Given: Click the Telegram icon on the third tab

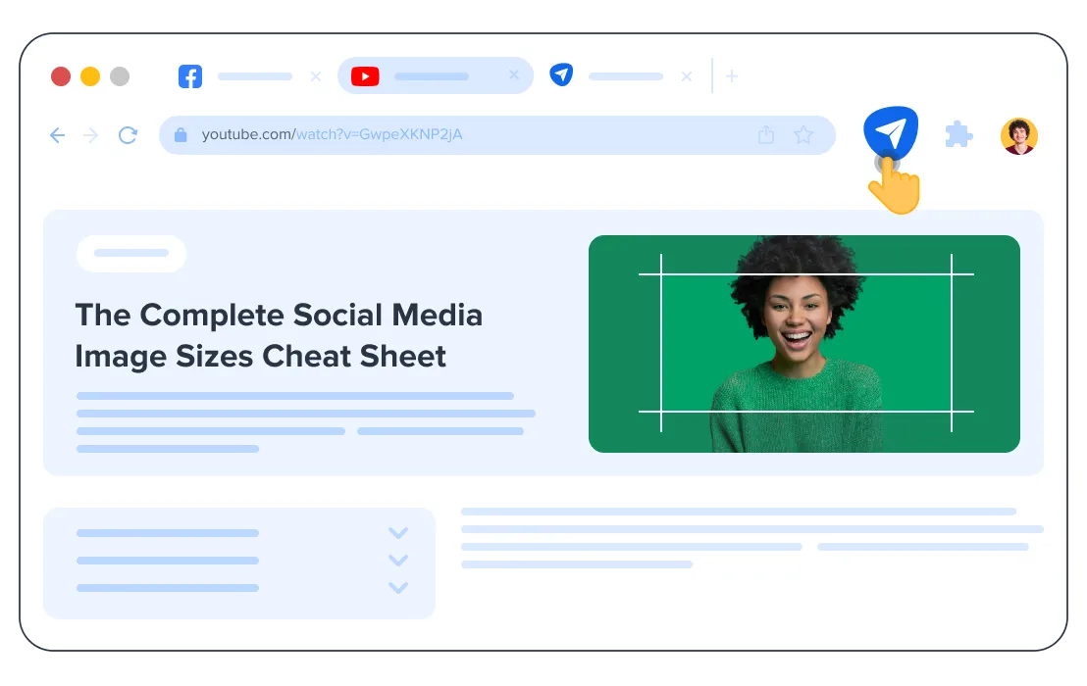Looking at the screenshot, I should (x=561, y=75).
